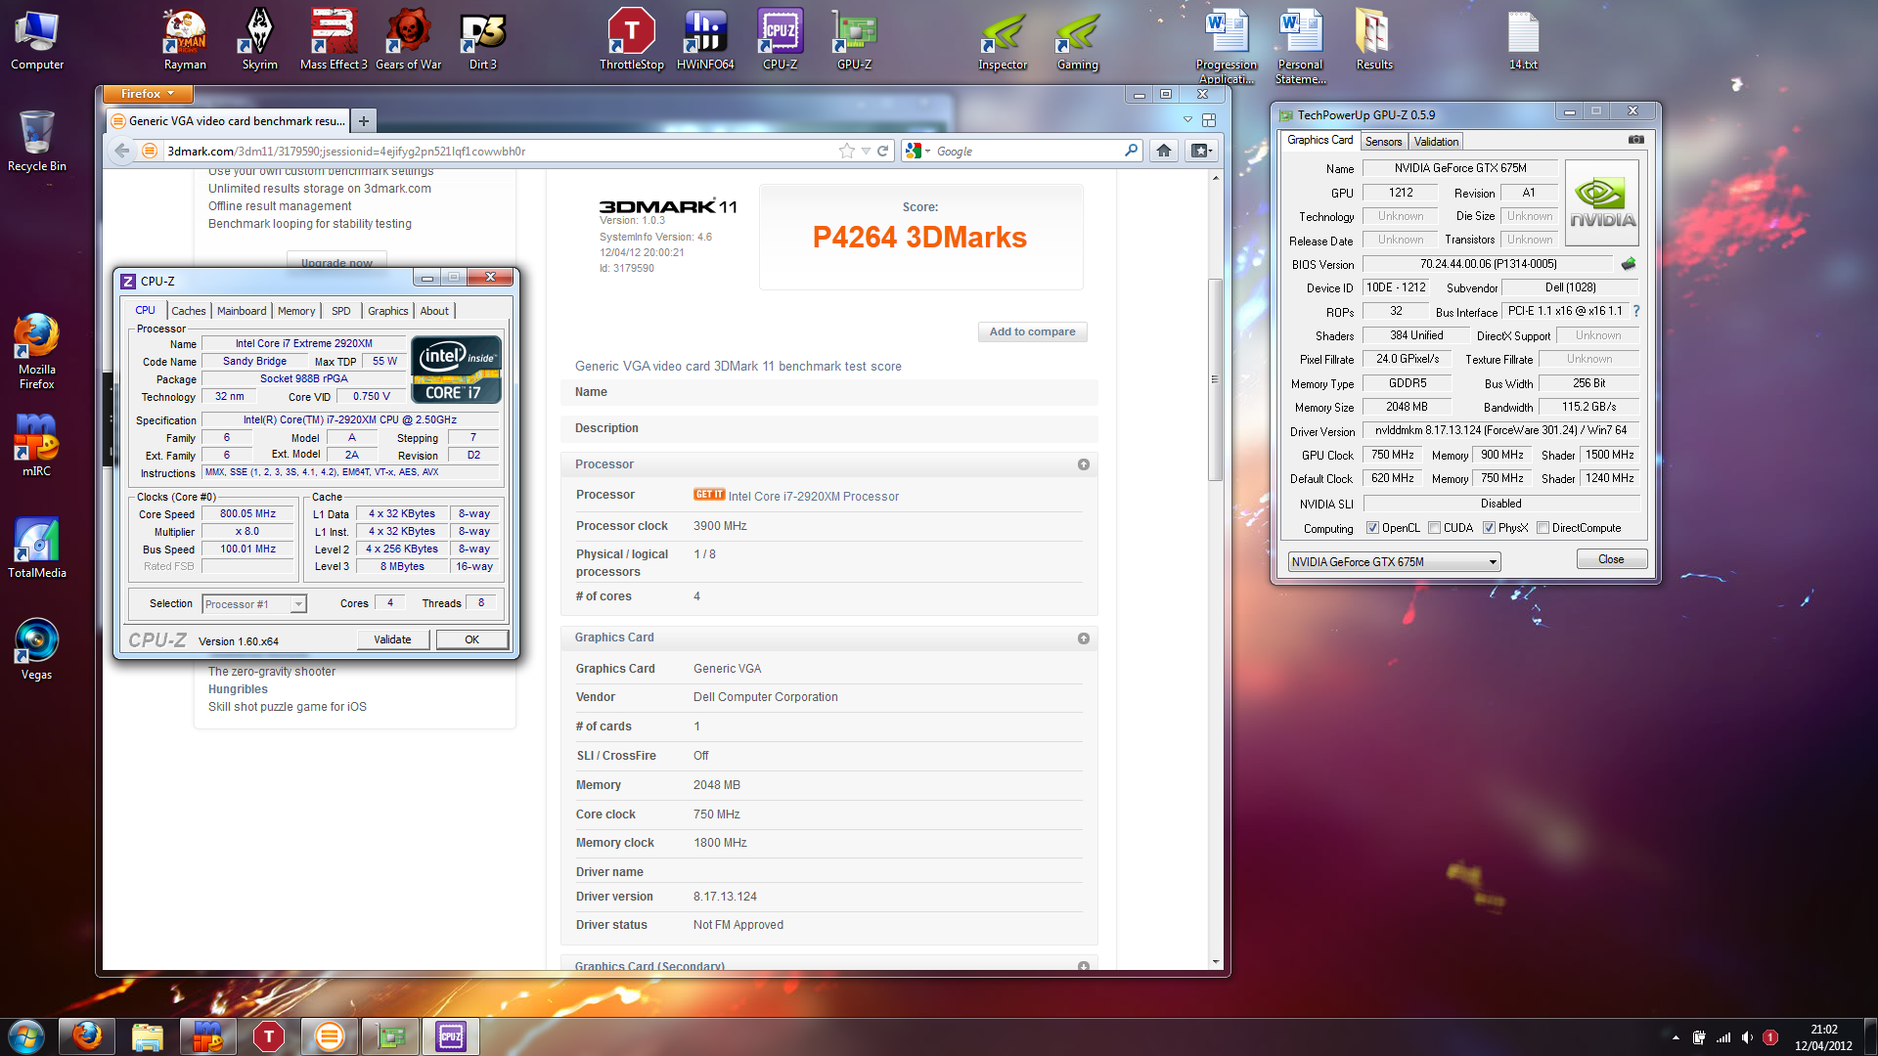Launch Mass Effect 3 shortcut
Viewport: 1878px width, 1056px height.
334,39
